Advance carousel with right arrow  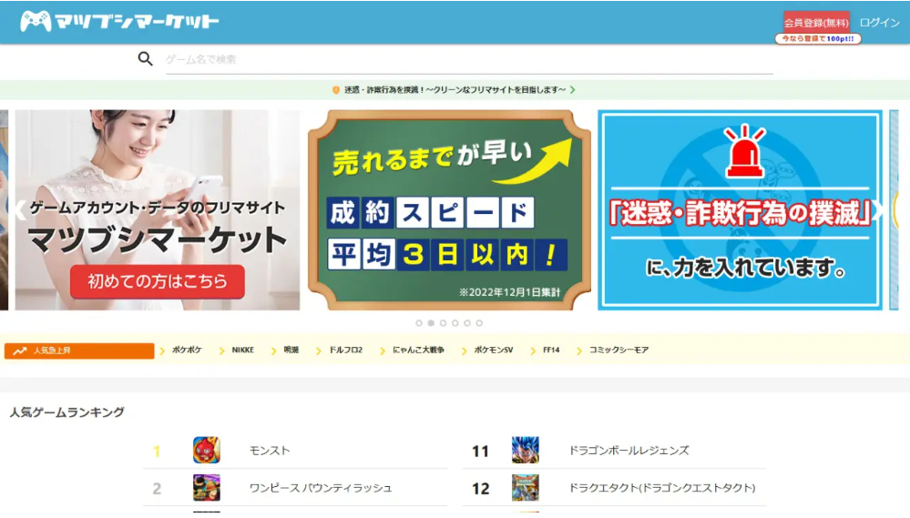880,210
